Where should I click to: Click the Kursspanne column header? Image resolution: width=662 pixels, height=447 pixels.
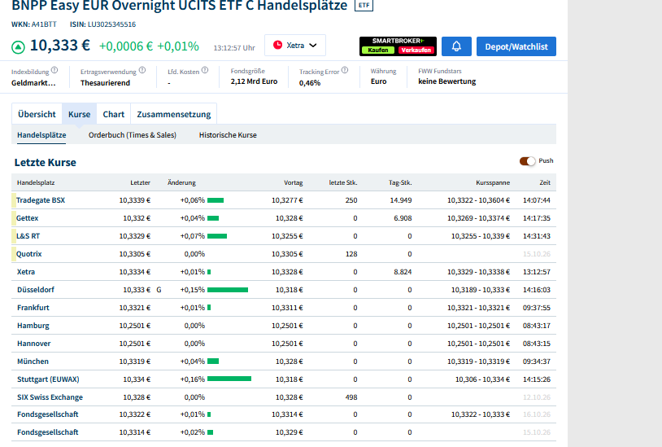(493, 182)
